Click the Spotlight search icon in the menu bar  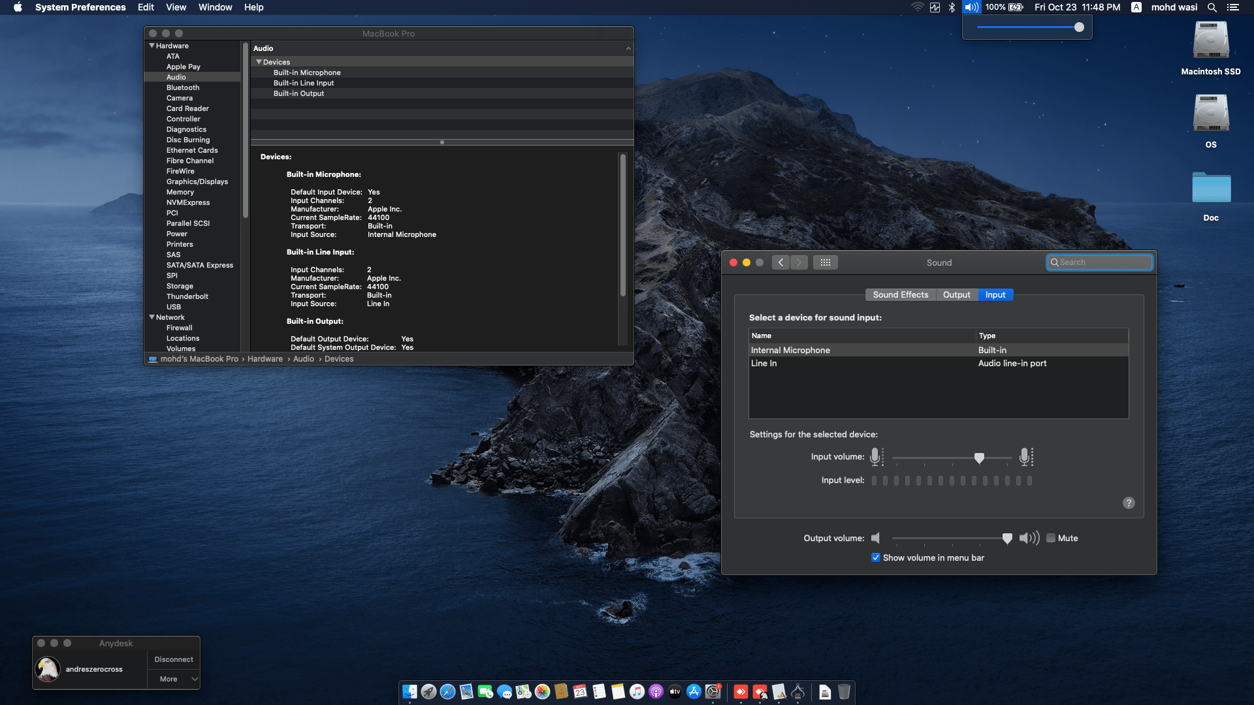pos(1212,7)
